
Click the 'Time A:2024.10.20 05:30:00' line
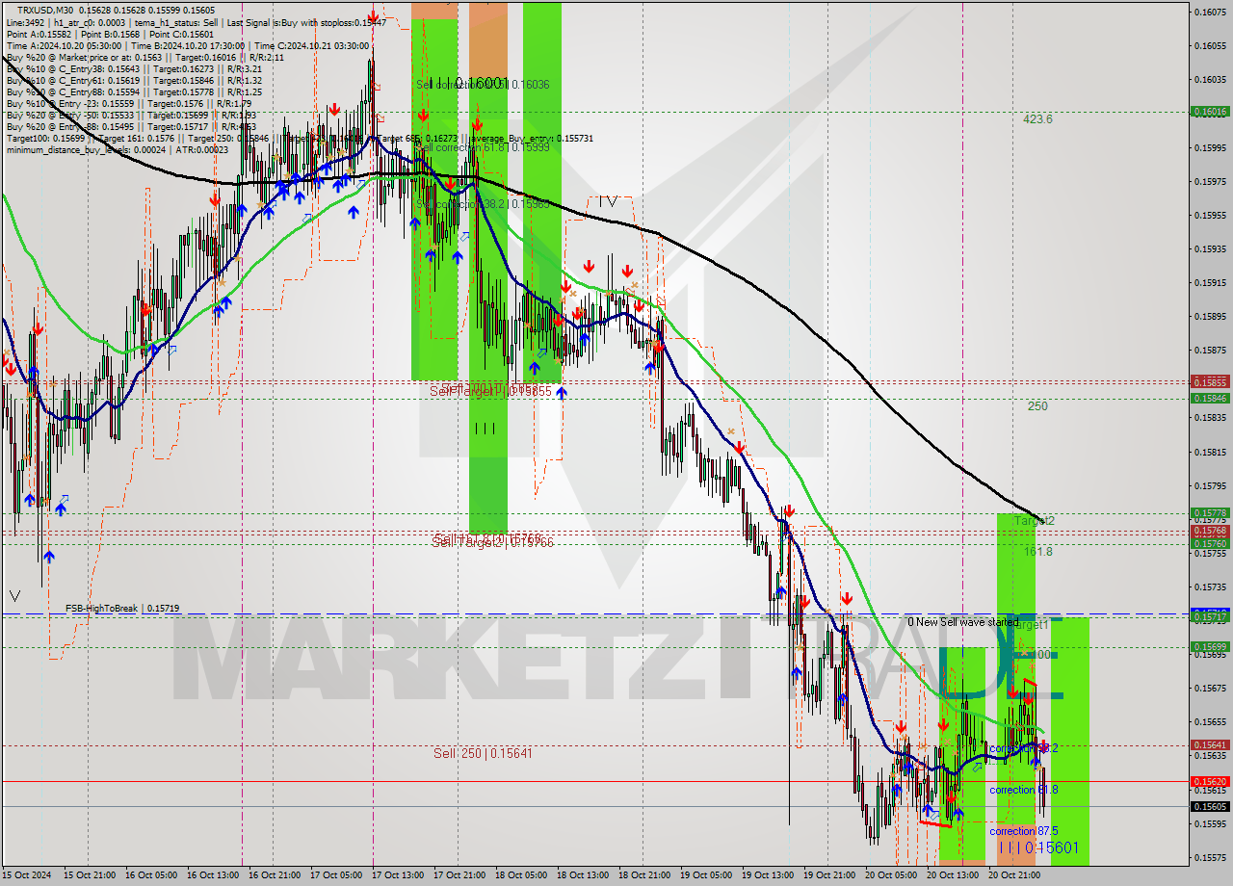(x=64, y=45)
